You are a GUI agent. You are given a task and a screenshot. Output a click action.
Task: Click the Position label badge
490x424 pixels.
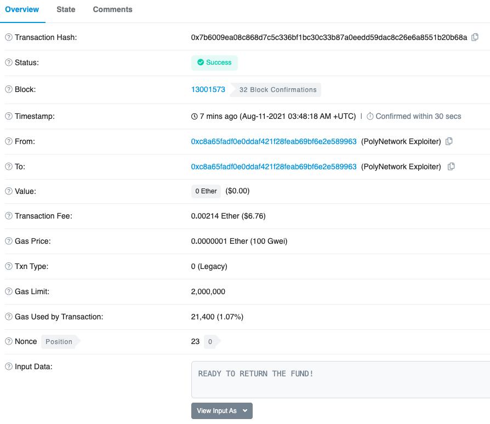click(59, 341)
